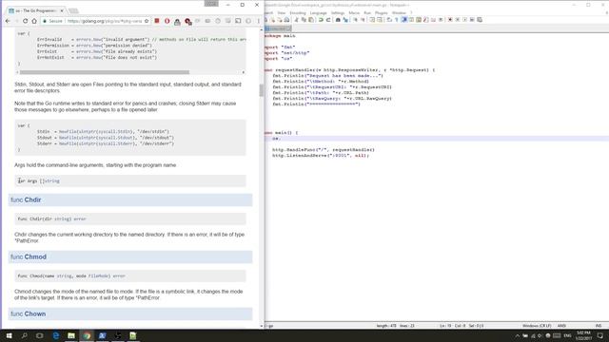Click Chrome page vertical scrollbar thumb
Viewport: 609px width, 342px height.
[262, 90]
